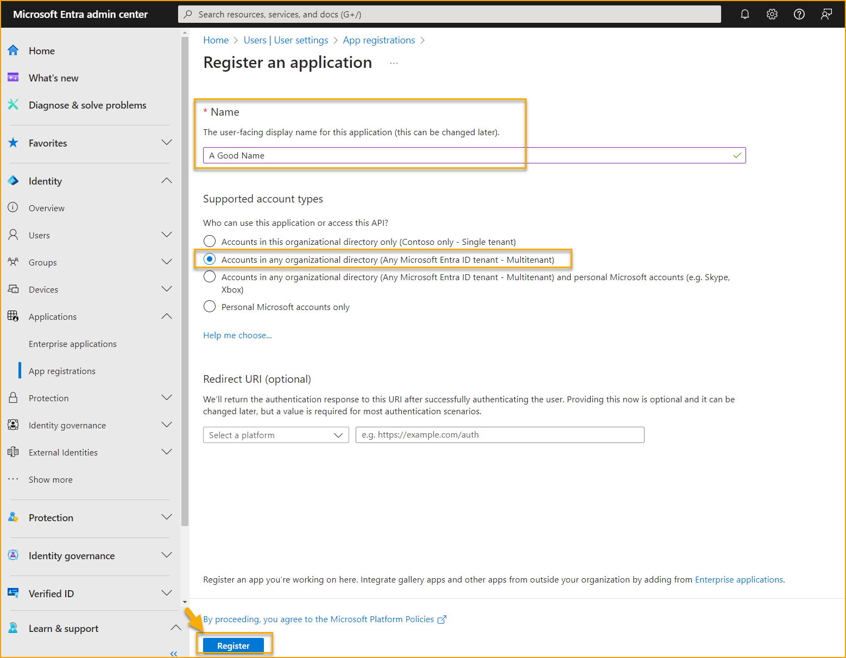The height and width of the screenshot is (658, 846).
Task: Click the Identity governance icon under Identity
Action: 13,425
